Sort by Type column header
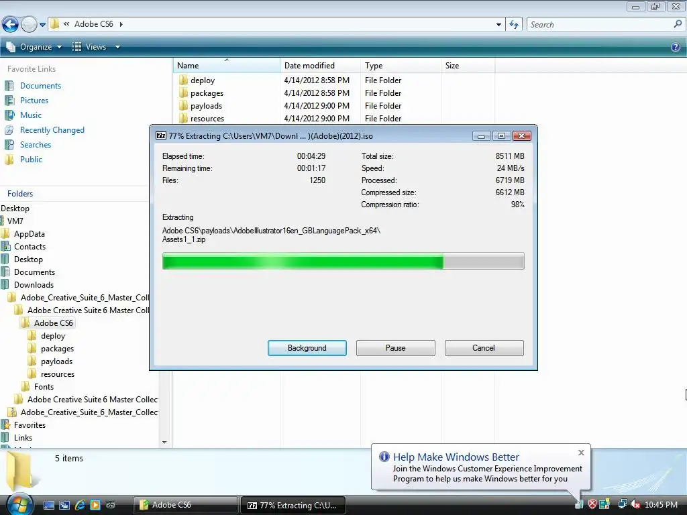This screenshot has height=515, width=687. click(401, 66)
